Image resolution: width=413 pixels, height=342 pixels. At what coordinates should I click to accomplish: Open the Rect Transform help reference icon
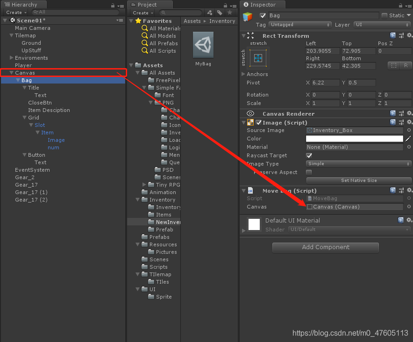[392, 35]
